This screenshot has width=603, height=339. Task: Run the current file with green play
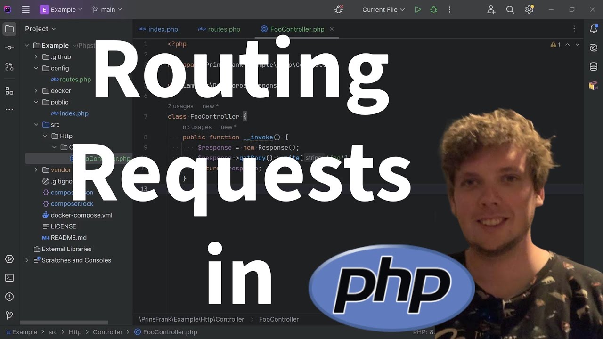(417, 9)
